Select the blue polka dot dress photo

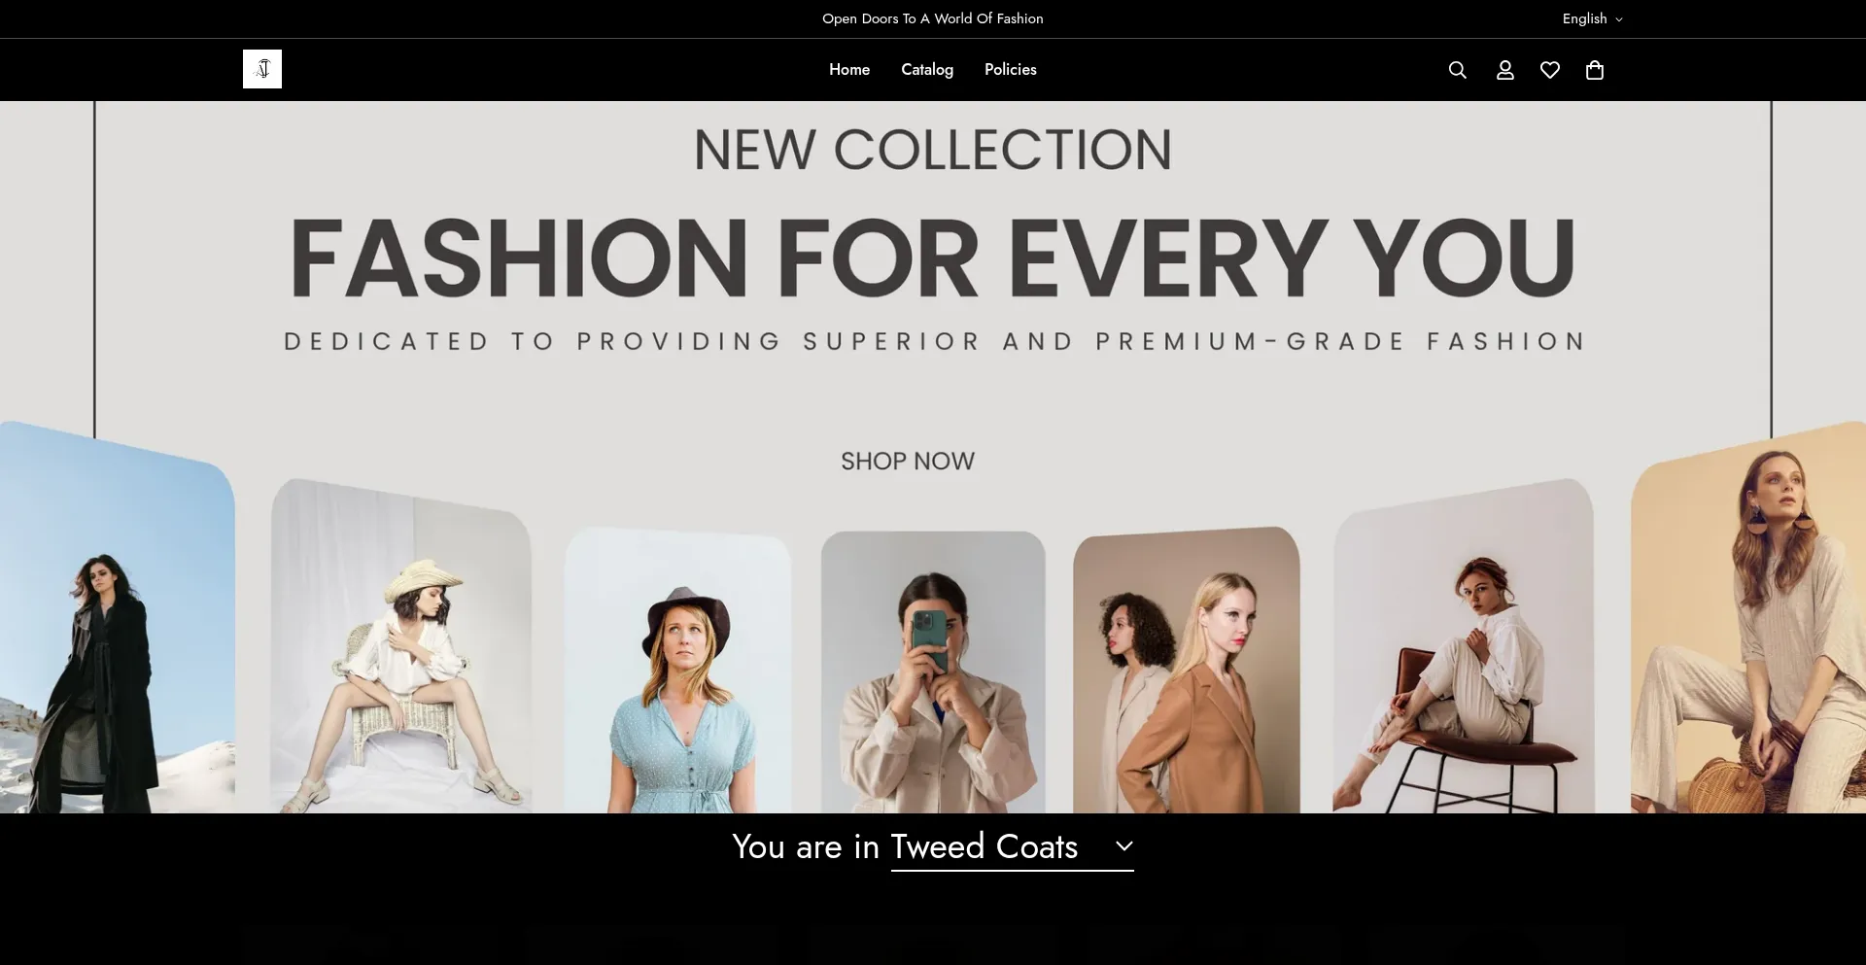point(678,671)
